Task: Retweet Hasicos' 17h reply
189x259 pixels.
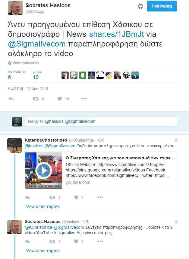Action: 52,241
